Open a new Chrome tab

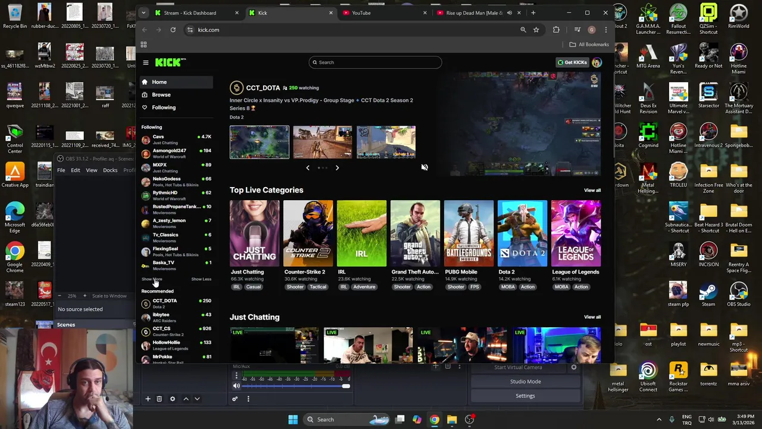click(533, 13)
